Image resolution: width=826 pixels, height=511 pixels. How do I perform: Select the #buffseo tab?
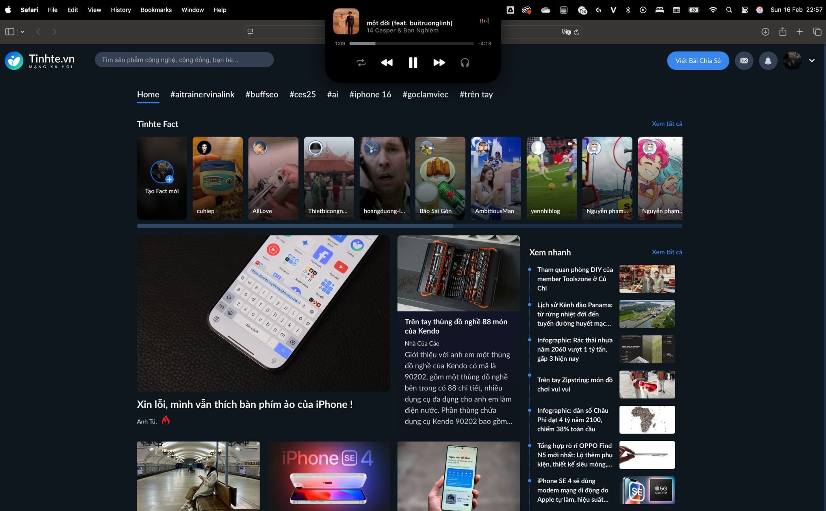tap(262, 94)
